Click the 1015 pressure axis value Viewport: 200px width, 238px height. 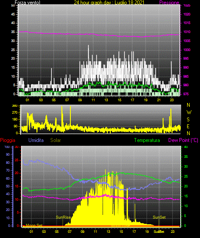click(187, 23)
